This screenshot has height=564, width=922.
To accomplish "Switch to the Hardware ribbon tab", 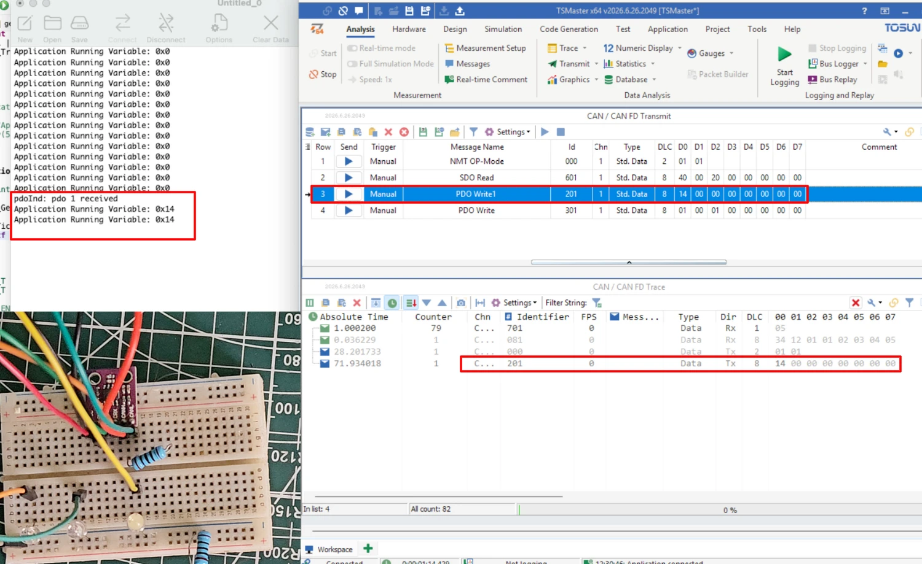I will pyautogui.click(x=409, y=29).
